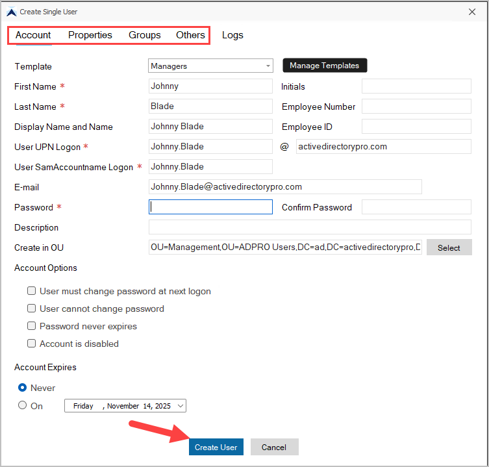
Task: Close the Create Single User dialog
Action: [471, 12]
